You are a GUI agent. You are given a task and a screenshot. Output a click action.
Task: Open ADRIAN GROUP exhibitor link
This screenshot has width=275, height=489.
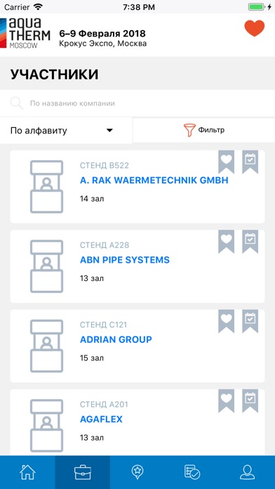(x=116, y=339)
